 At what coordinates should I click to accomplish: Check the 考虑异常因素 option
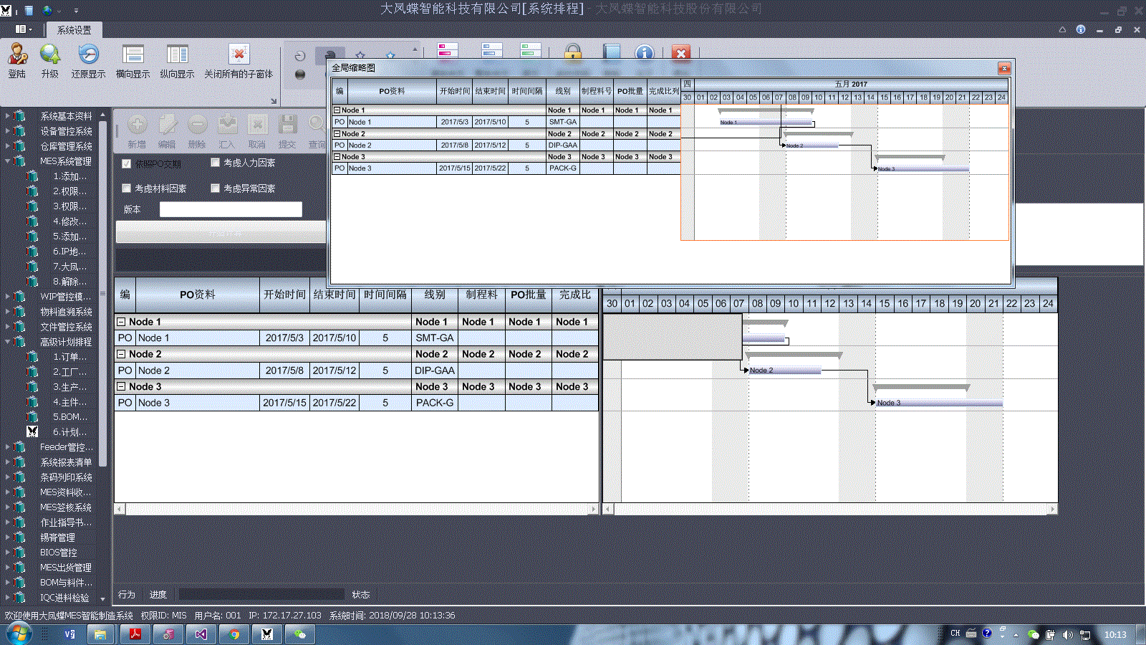pyautogui.click(x=215, y=188)
